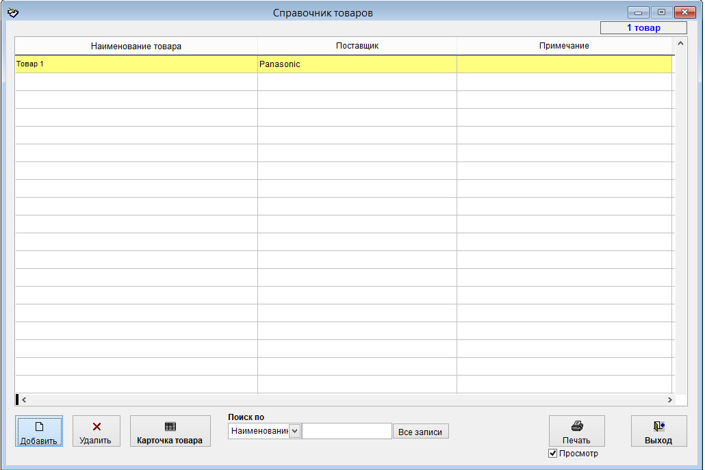The image size is (705, 470).
Task: Click the Поставщик column header
Action: tap(357, 46)
